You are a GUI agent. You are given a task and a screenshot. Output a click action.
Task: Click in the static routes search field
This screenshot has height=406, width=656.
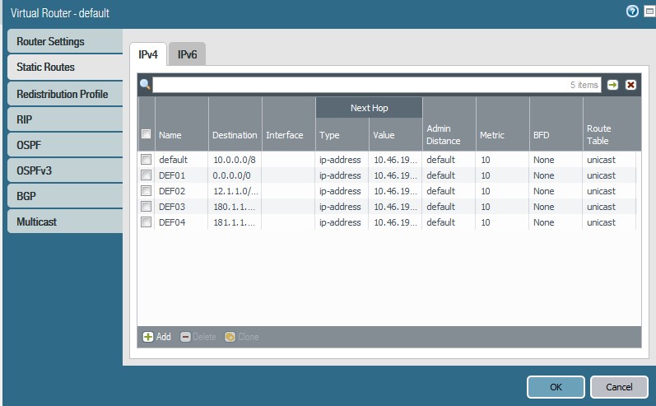click(376, 85)
